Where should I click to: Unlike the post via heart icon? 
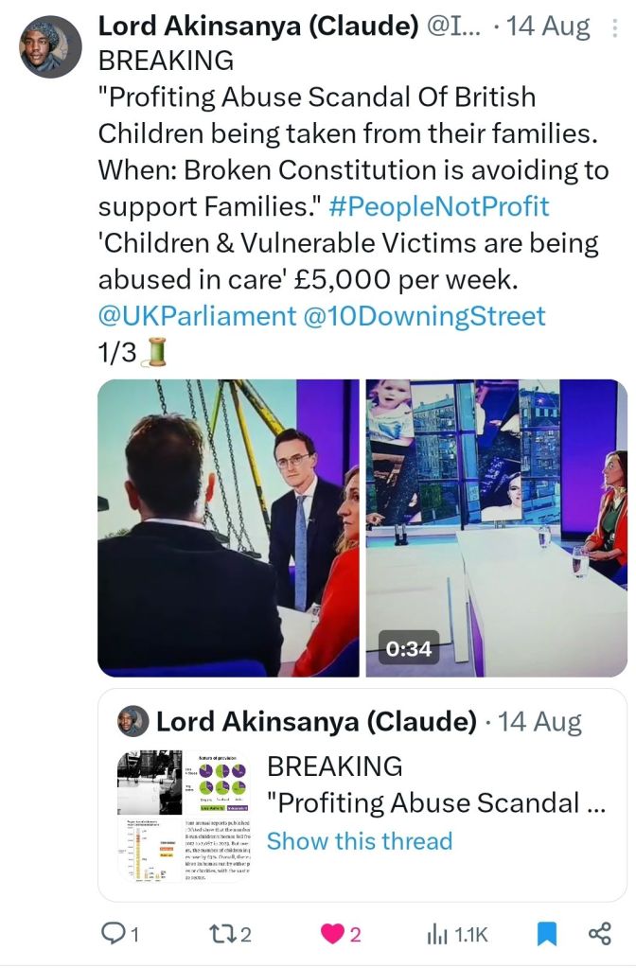(x=333, y=935)
